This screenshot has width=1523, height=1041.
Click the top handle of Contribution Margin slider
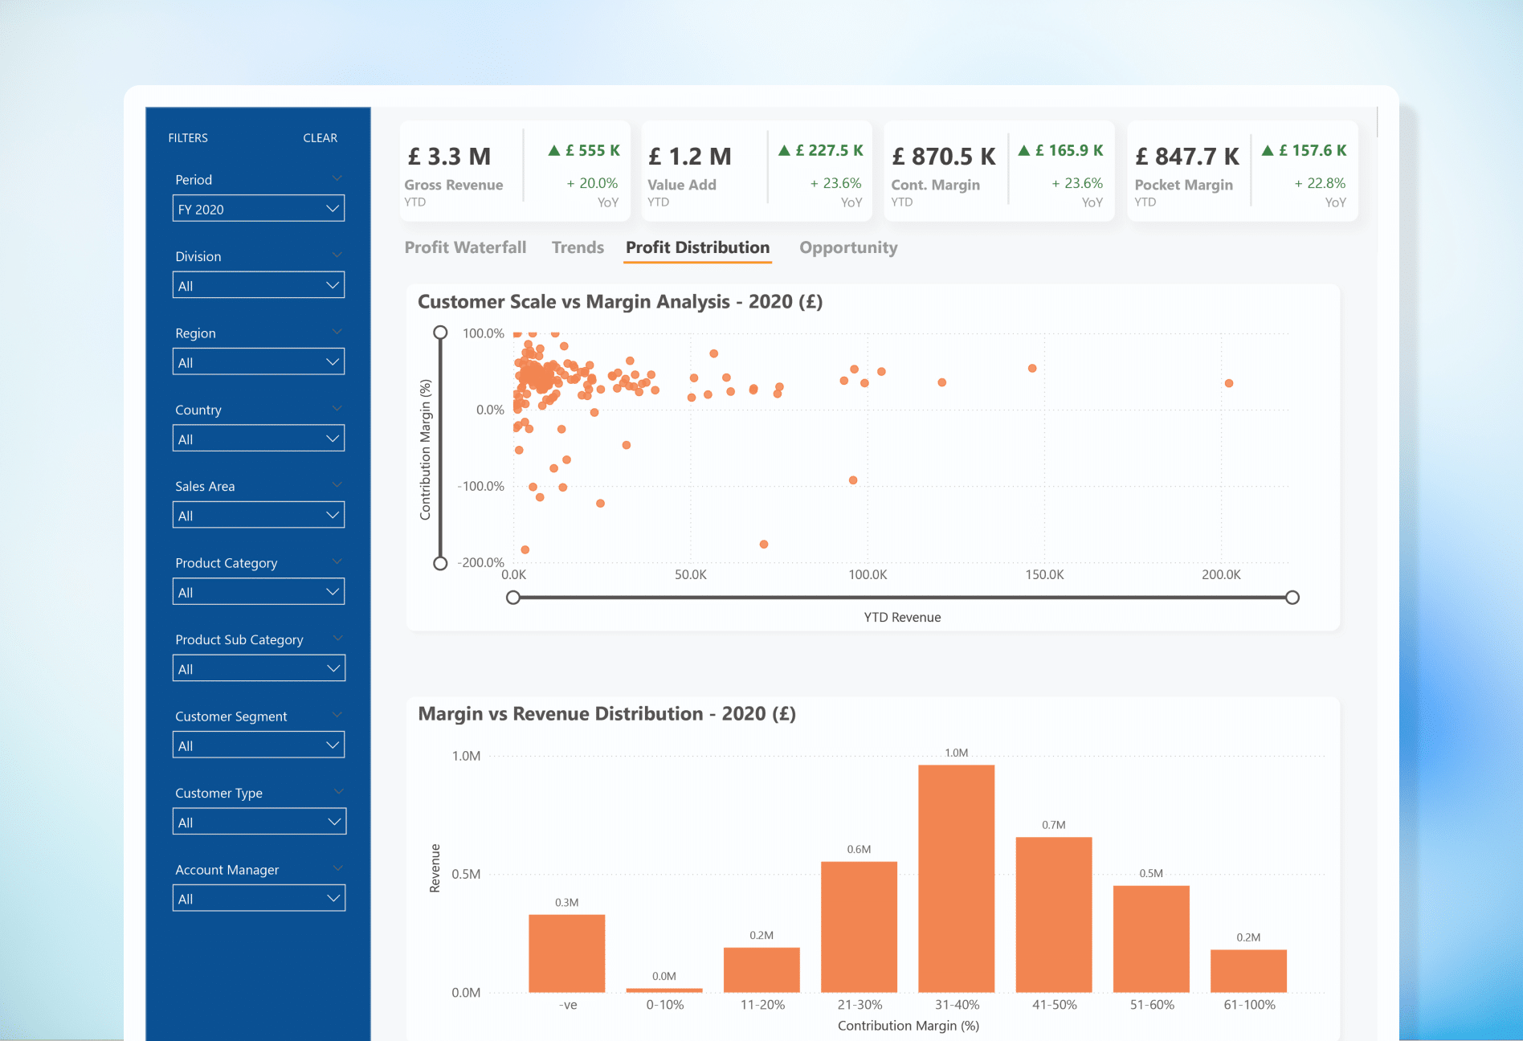pyautogui.click(x=440, y=333)
